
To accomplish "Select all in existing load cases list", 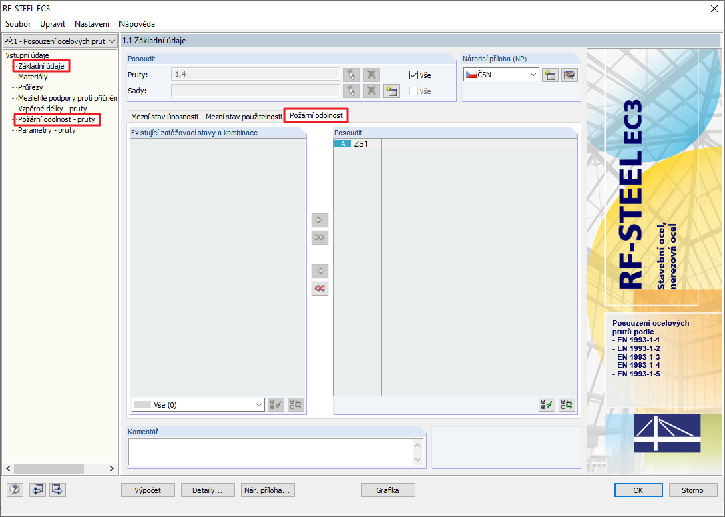I will [x=276, y=405].
